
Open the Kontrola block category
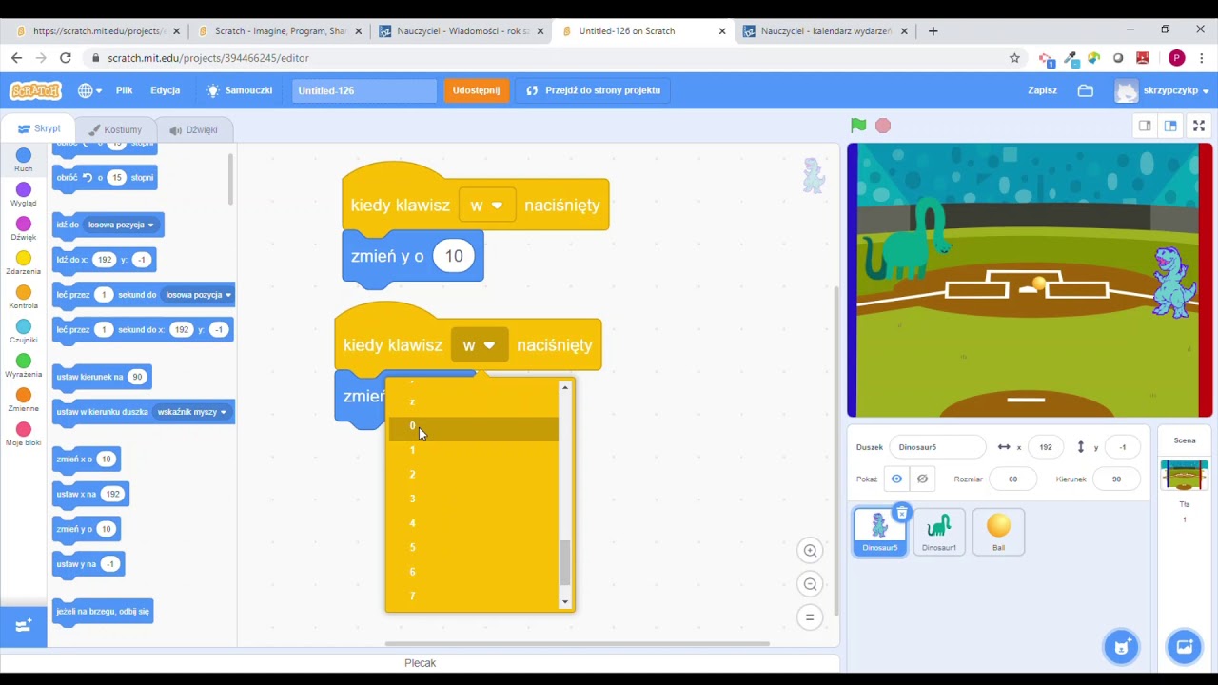(x=24, y=297)
